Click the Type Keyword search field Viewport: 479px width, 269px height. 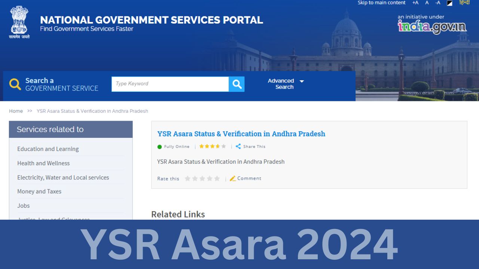pyautogui.click(x=170, y=84)
